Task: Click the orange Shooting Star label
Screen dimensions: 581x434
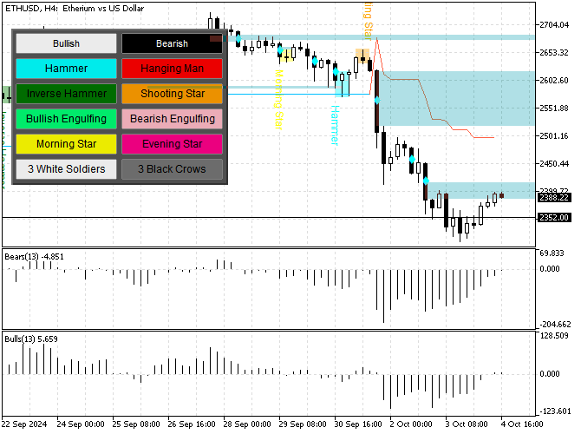Action: tap(368, 21)
